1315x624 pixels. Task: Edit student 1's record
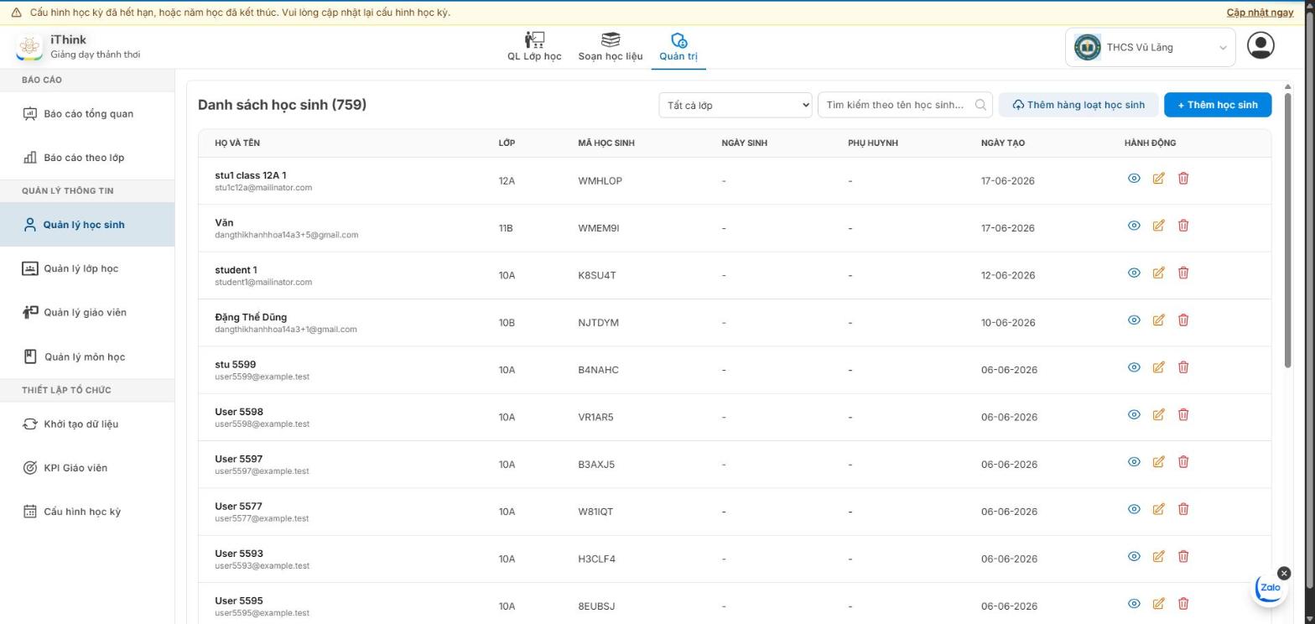[1158, 273]
